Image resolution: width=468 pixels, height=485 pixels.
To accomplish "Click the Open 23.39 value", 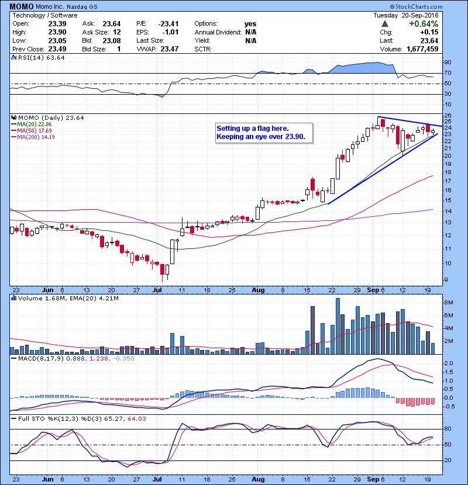I will point(57,24).
